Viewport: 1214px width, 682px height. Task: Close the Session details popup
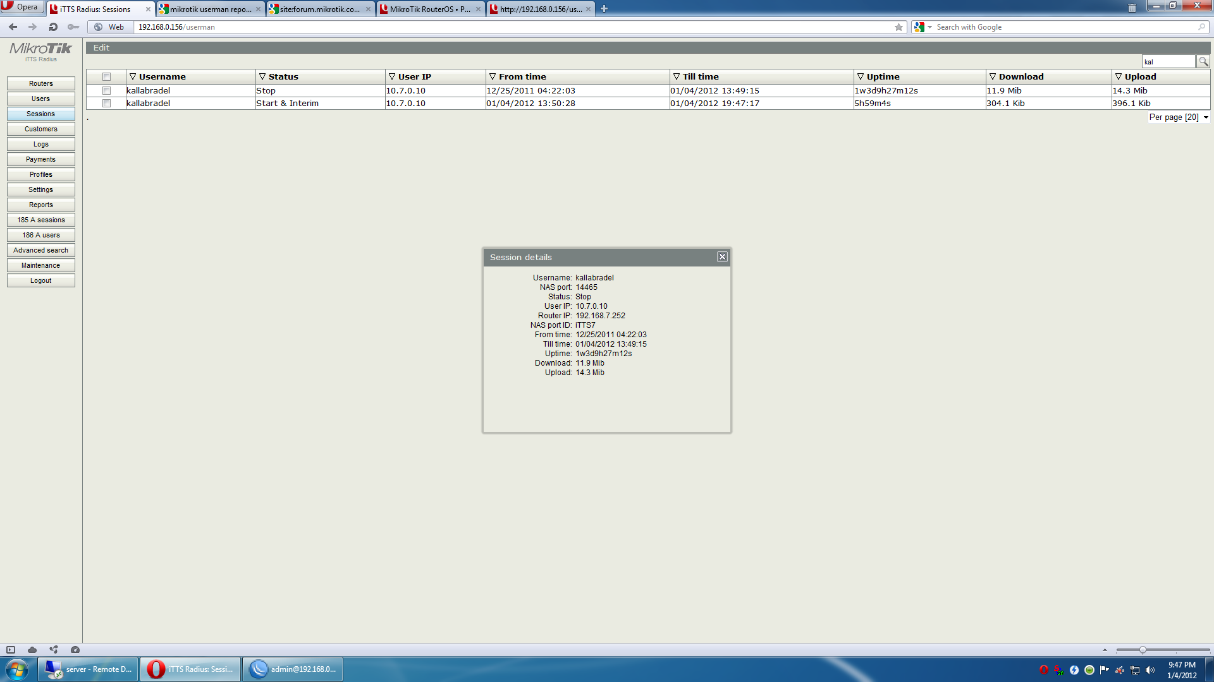pos(722,257)
